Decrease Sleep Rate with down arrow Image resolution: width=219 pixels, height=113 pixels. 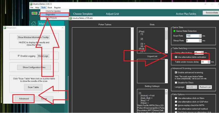pos(200,41)
